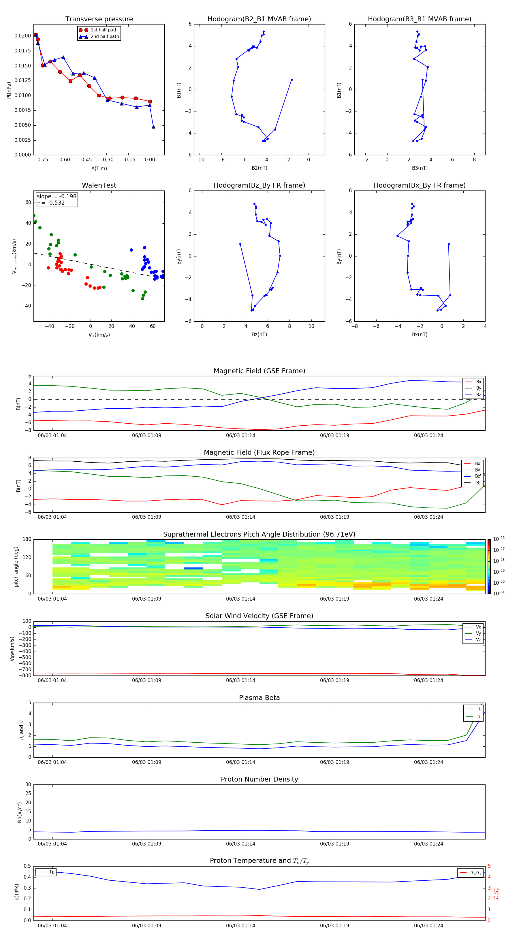Select "By'" in the flux rope legend
Viewport: 519px width, 951px height.
tap(473, 470)
